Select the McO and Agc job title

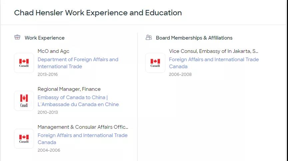tap(53, 51)
